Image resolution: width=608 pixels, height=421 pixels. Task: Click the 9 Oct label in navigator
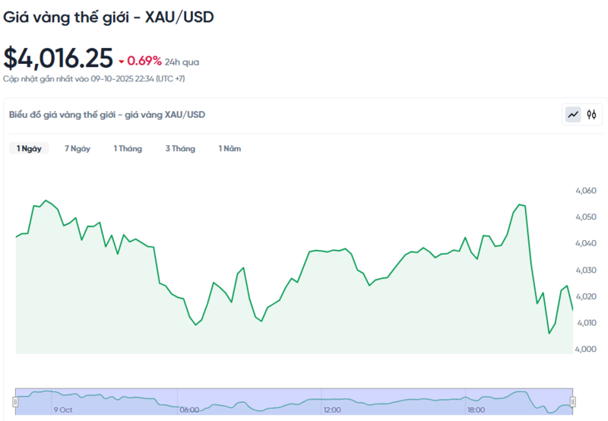pos(62,410)
